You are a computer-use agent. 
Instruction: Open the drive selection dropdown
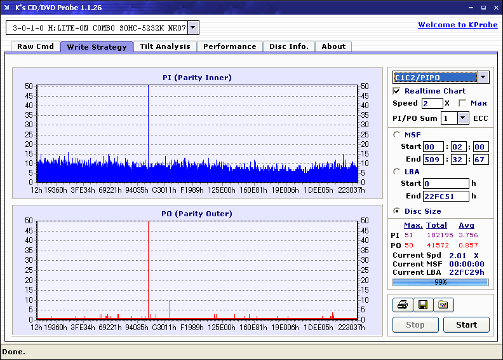pos(194,28)
